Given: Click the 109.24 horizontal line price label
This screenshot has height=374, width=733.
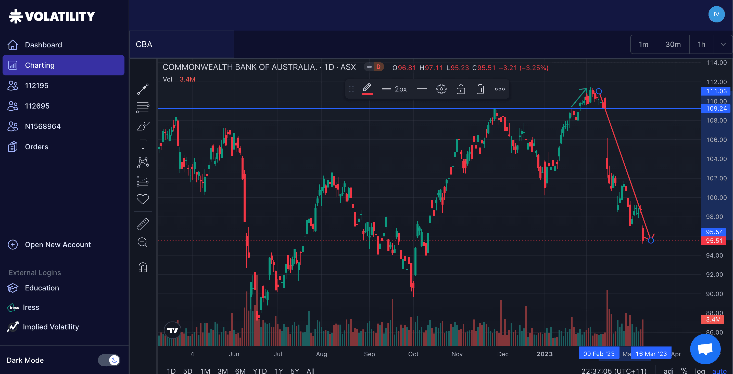Looking at the screenshot, I should 716,108.
